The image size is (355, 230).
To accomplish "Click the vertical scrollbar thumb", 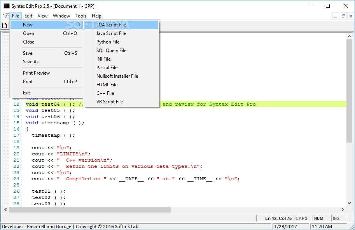I will (349, 91).
